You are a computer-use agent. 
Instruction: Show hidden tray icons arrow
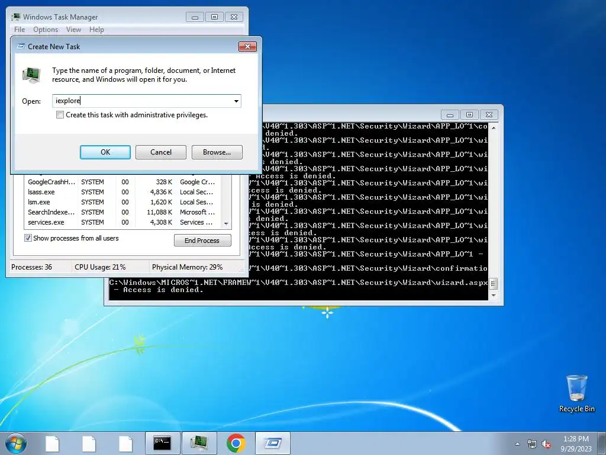point(517,444)
